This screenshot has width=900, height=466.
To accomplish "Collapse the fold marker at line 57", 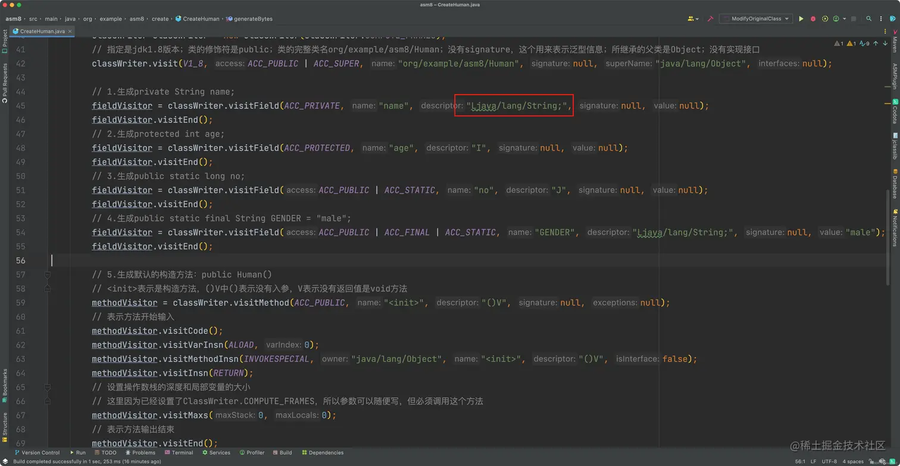I will (x=47, y=274).
